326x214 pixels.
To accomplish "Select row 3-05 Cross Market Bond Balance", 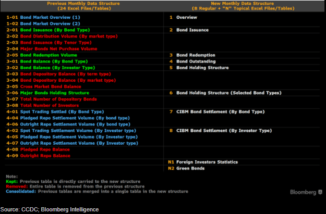I will point(44,86).
